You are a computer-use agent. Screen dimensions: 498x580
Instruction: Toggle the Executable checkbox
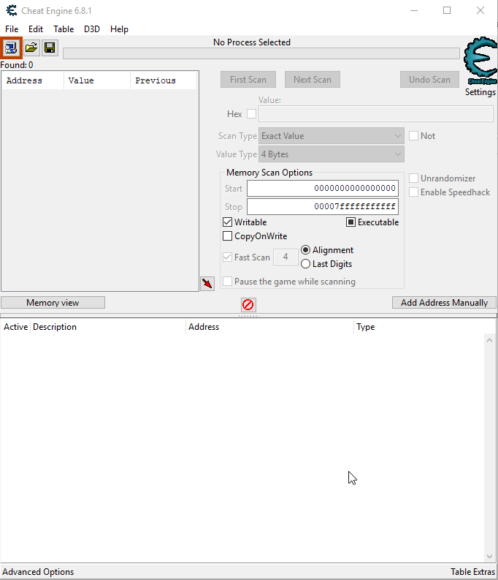[350, 222]
